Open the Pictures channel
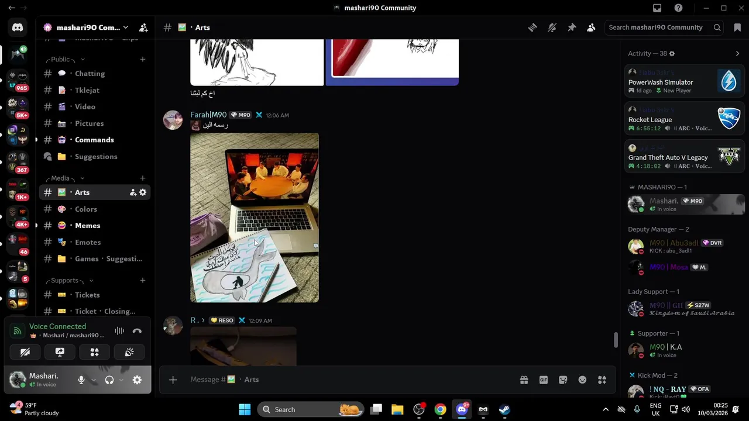This screenshot has height=421, width=749. 95,123
